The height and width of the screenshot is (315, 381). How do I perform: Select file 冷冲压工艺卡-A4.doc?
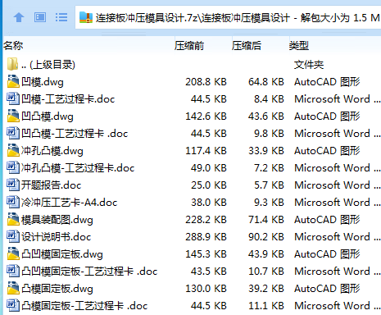[70, 203]
